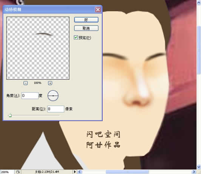
Task: Click the horizontal scrollbar right arrow
Action: (x=194, y=172)
